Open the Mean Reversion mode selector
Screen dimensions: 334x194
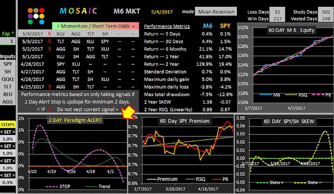(x=216, y=12)
